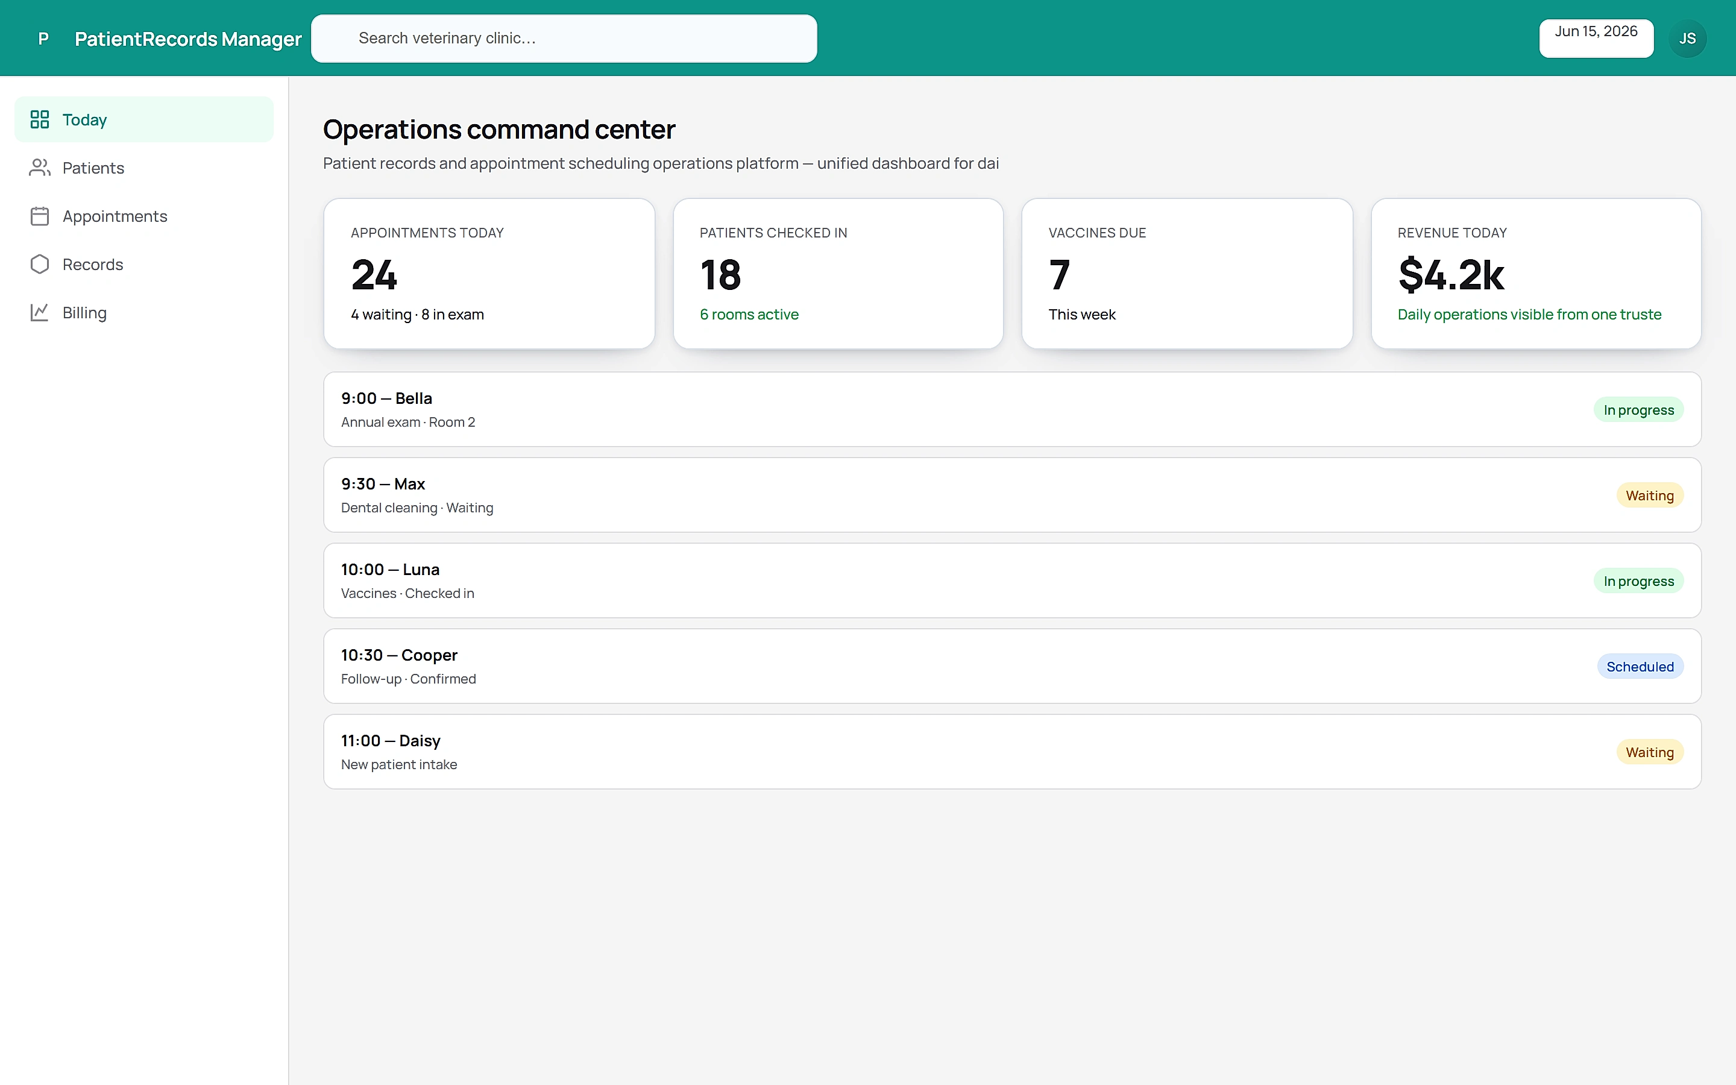Click In progress badge for Luna
Screen dimensions: 1736x1085
pyautogui.click(x=1638, y=580)
